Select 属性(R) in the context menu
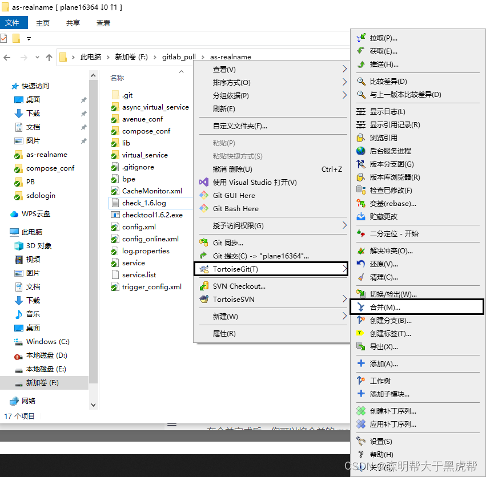This screenshot has width=486, height=477. click(224, 334)
